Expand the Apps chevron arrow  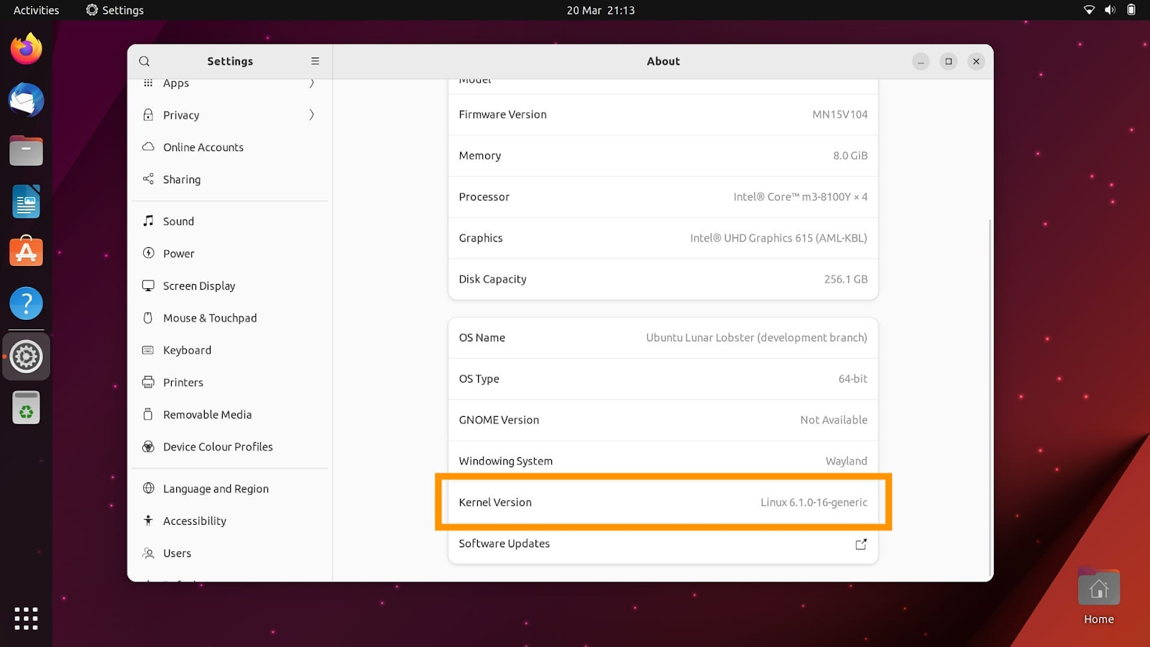point(312,83)
